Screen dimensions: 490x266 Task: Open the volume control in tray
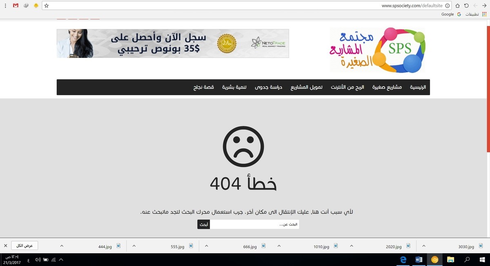(38, 259)
